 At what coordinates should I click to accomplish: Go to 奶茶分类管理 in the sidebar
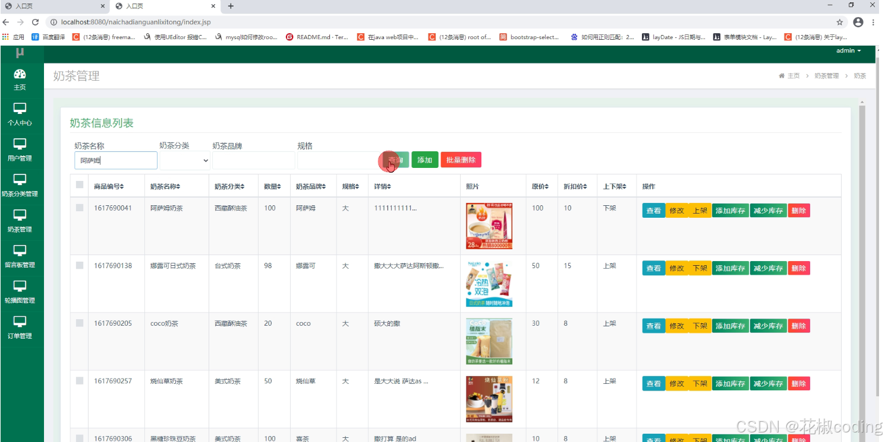coord(20,186)
